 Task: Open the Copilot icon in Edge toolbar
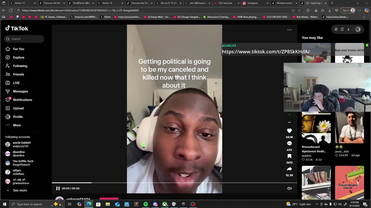point(367,10)
